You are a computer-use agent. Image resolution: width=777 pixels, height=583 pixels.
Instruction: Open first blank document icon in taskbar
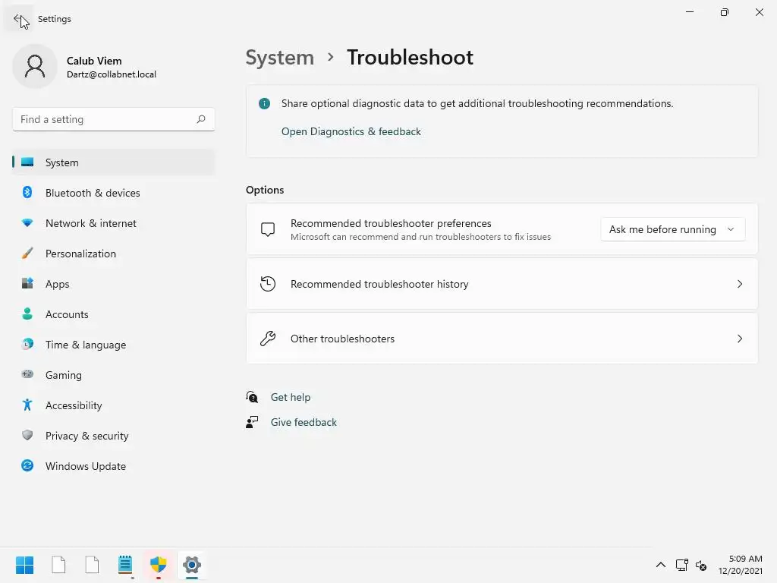[x=58, y=565]
